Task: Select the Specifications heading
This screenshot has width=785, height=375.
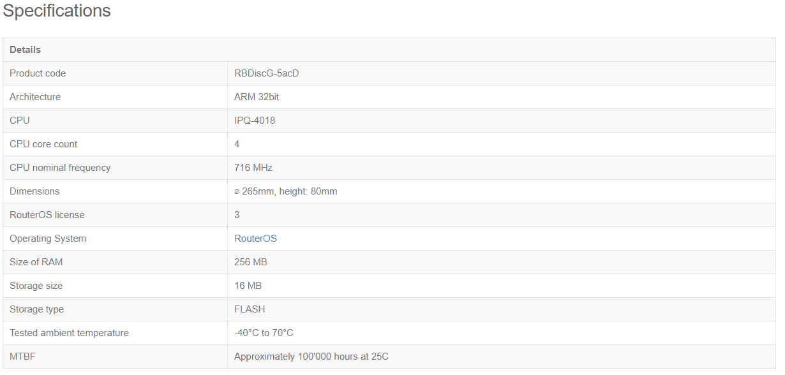Action: click(x=57, y=11)
